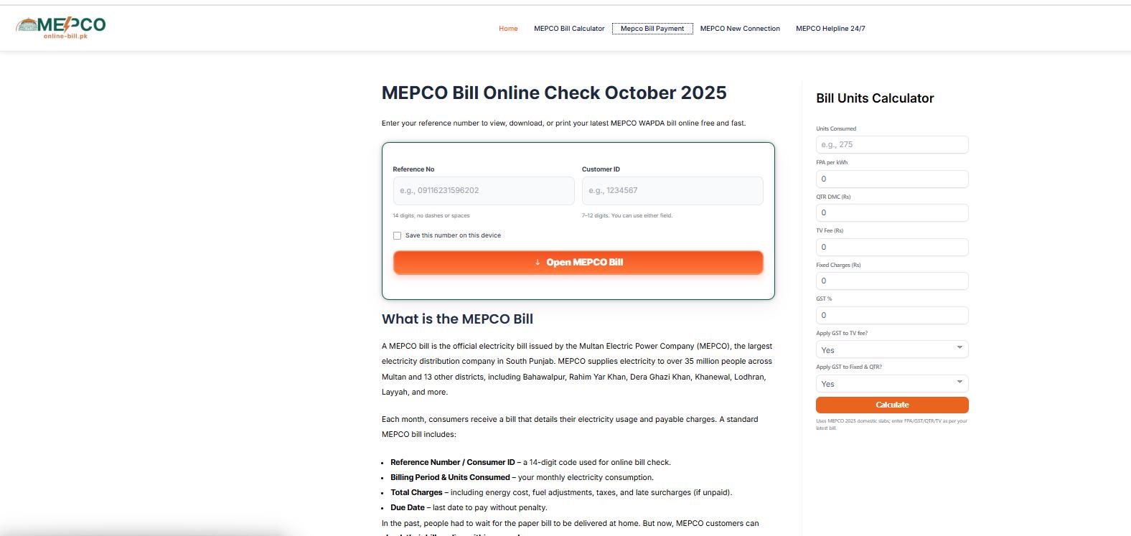Select the GST % input field
This screenshot has height=536, width=1131.
(892, 315)
